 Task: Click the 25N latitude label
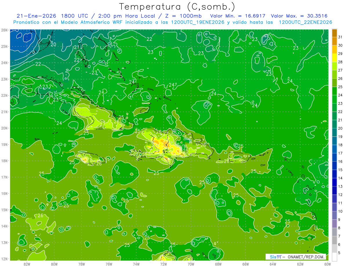[x=4, y=46]
